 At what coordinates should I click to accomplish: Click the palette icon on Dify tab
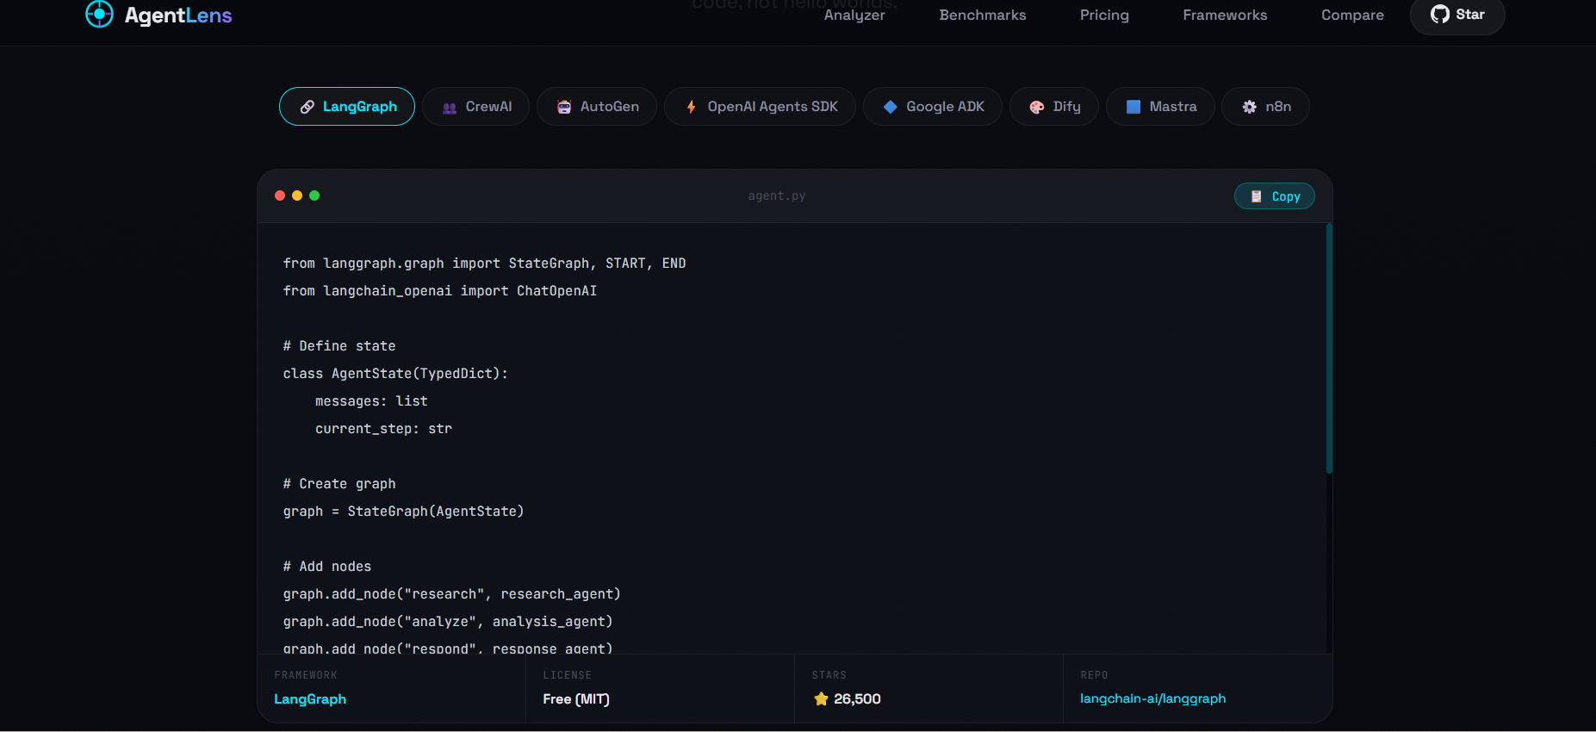click(1037, 107)
